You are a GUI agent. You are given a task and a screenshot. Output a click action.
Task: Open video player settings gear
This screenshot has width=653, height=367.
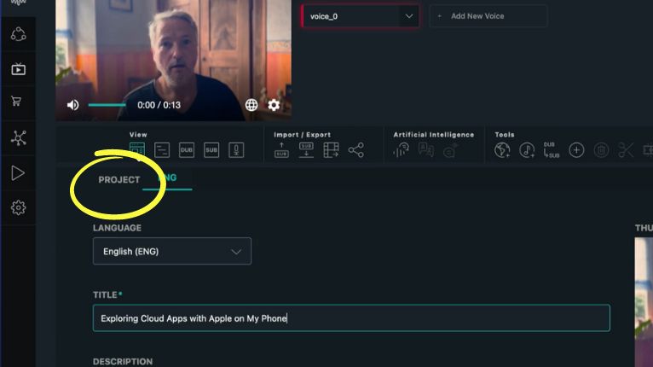(x=274, y=105)
